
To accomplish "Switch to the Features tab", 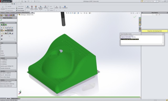I will tap(3, 13).
